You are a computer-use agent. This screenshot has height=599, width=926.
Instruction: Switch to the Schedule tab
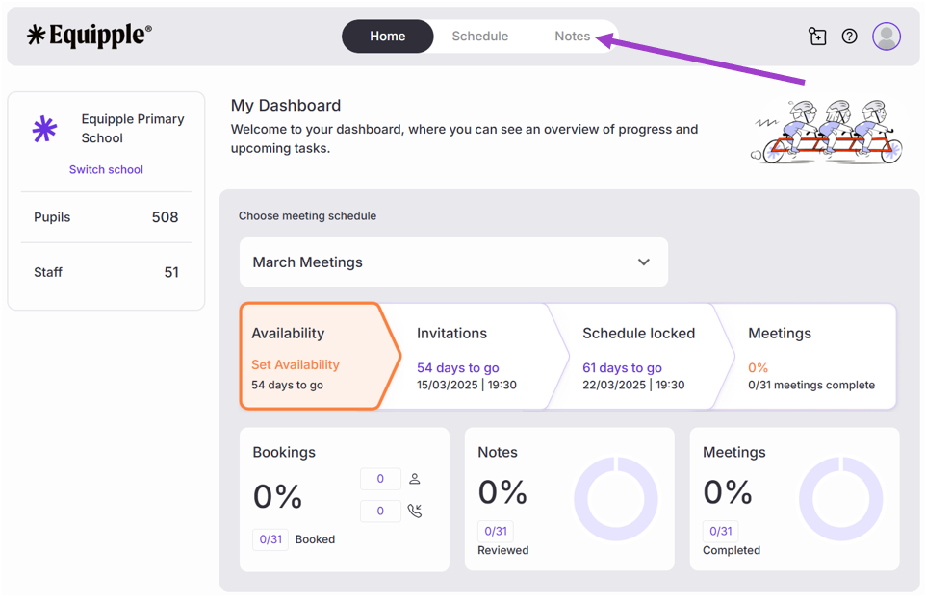(479, 37)
